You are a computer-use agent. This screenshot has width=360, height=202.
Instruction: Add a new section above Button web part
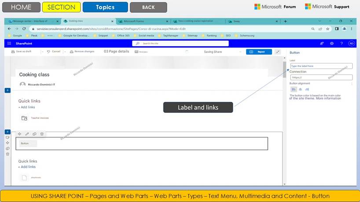7,132
